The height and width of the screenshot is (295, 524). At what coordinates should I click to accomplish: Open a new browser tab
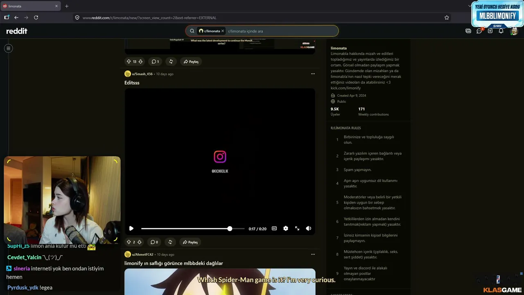(67, 6)
